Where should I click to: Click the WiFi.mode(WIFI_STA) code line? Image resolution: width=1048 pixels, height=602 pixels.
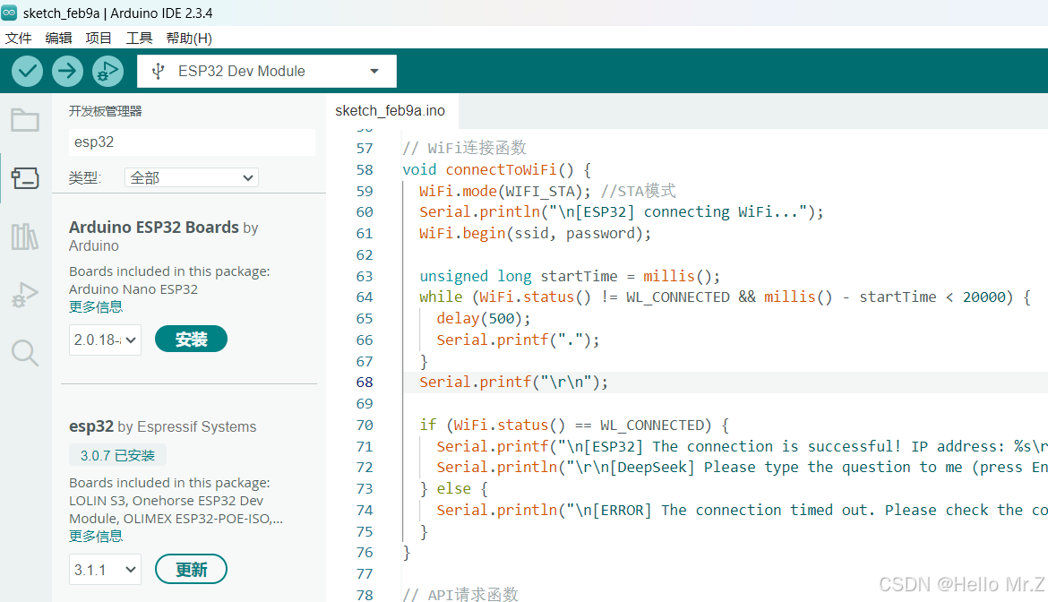(x=504, y=191)
